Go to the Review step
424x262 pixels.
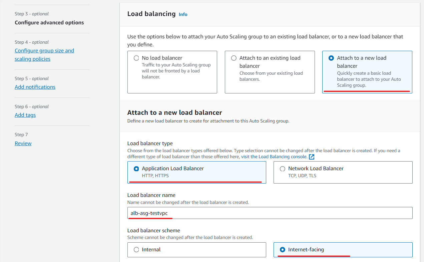point(23,143)
